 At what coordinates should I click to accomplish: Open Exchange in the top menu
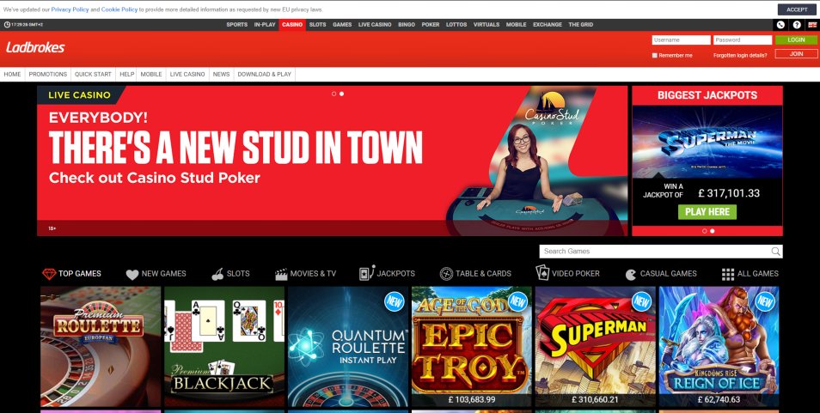pyautogui.click(x=547, y=25)
